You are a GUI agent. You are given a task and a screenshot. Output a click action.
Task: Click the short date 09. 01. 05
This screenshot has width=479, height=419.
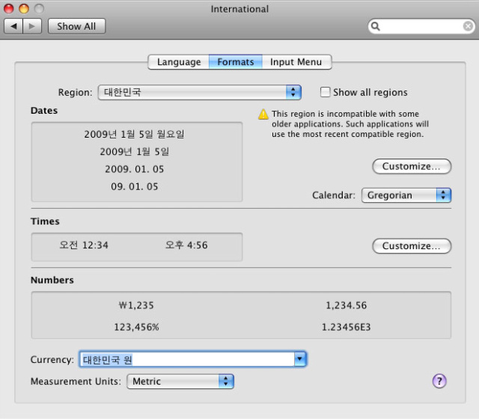tap(135, 186)
